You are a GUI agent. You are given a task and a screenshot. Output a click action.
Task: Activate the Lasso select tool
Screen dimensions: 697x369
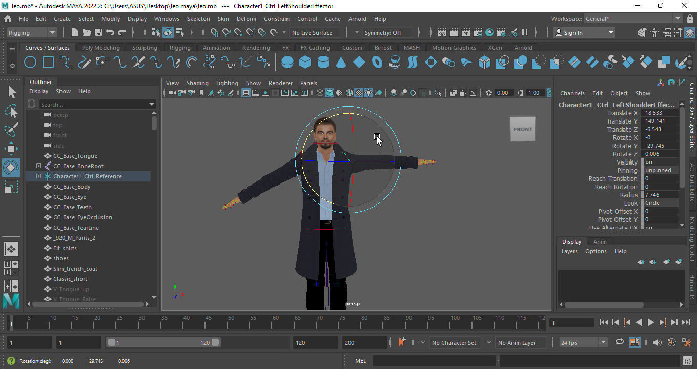(x=12, y=111)
